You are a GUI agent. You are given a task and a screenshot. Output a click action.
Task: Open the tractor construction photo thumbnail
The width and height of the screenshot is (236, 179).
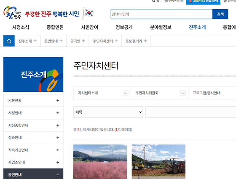[x=158, y=162]
